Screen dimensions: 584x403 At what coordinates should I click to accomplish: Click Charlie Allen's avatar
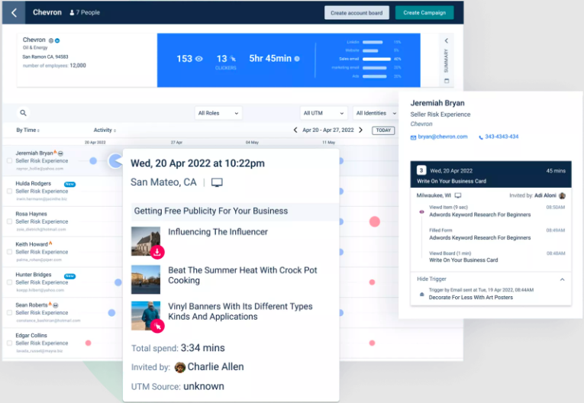pos(180,367)
